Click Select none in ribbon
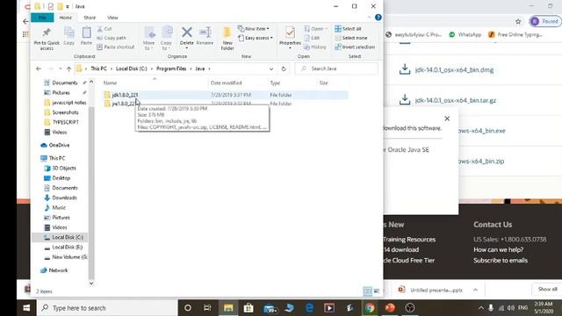The image size is (562, 316). (x=351, y=38)
